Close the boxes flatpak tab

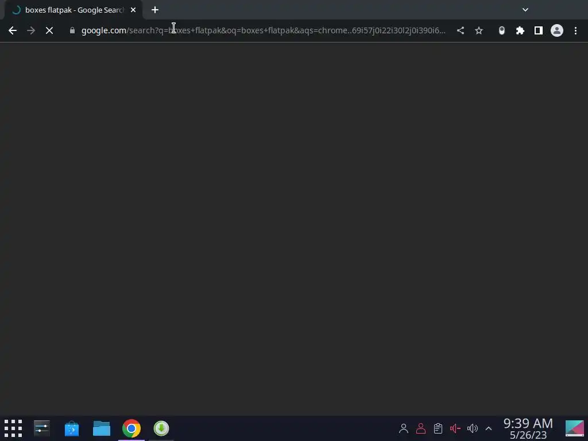[133, 10]
